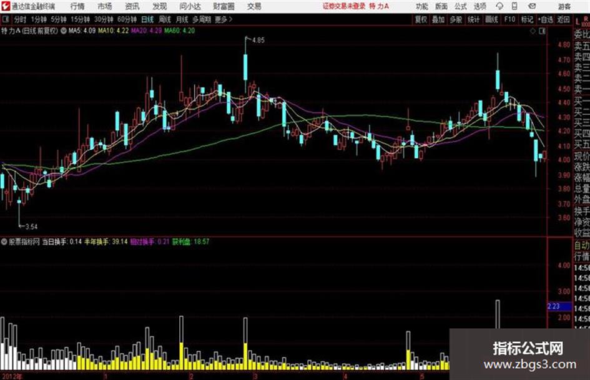The height and width of the screenshot is (380, 590).
Task: Click the 复权 button
Action: pos(421,19)
